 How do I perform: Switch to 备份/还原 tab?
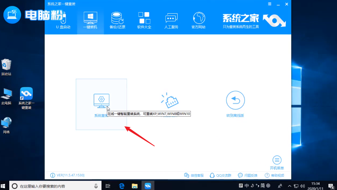point(117,21)
